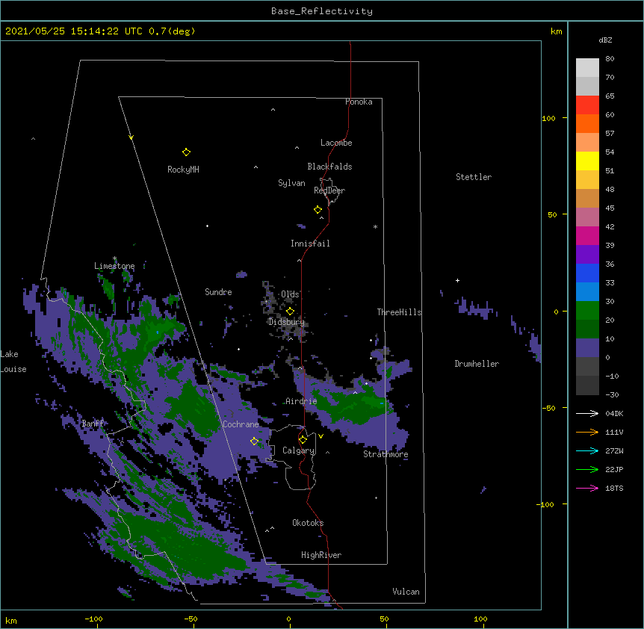Viewport: 644px width, 629px height.
Task: Click the yellow V marker east of Calgary
Action: (x=321, y=436)
